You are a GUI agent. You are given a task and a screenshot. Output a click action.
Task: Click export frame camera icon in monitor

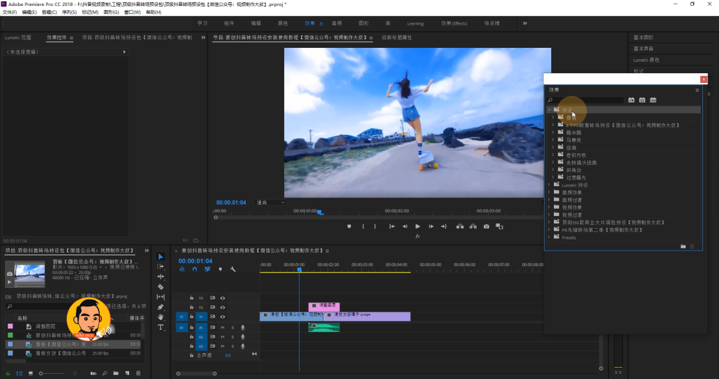click(x=486, y=227)
